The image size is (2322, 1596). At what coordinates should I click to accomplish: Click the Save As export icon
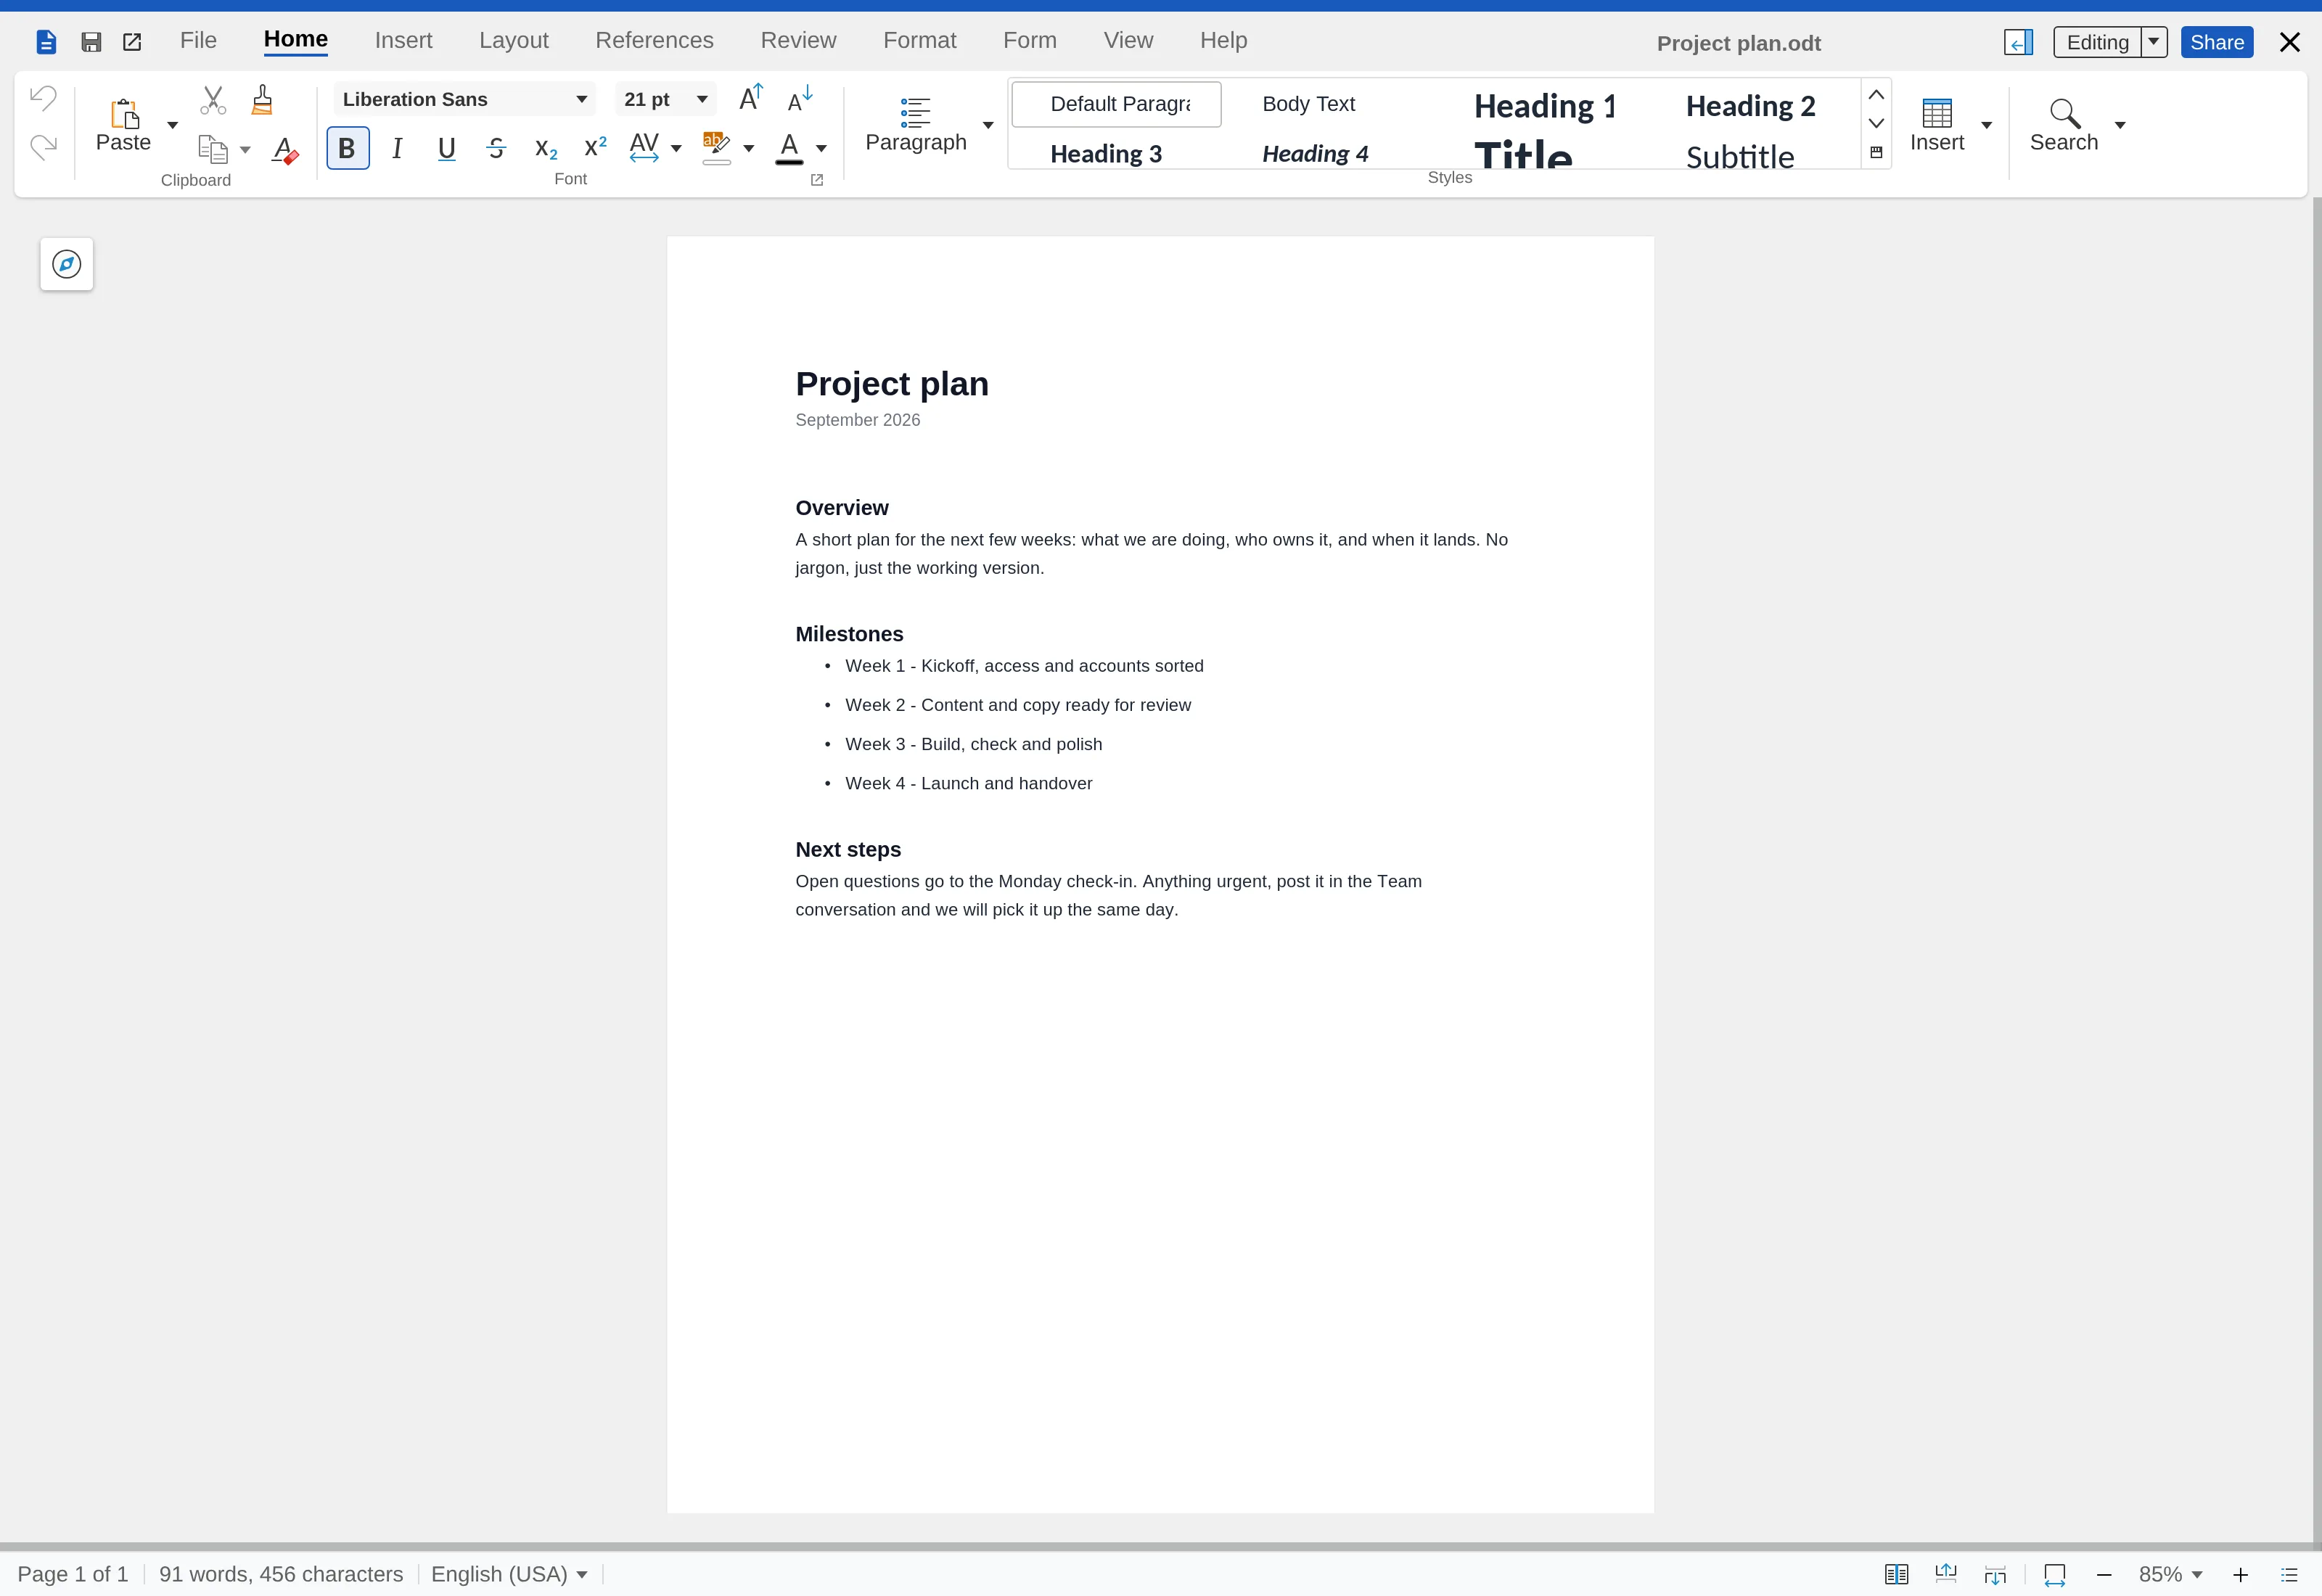point(132,42)
